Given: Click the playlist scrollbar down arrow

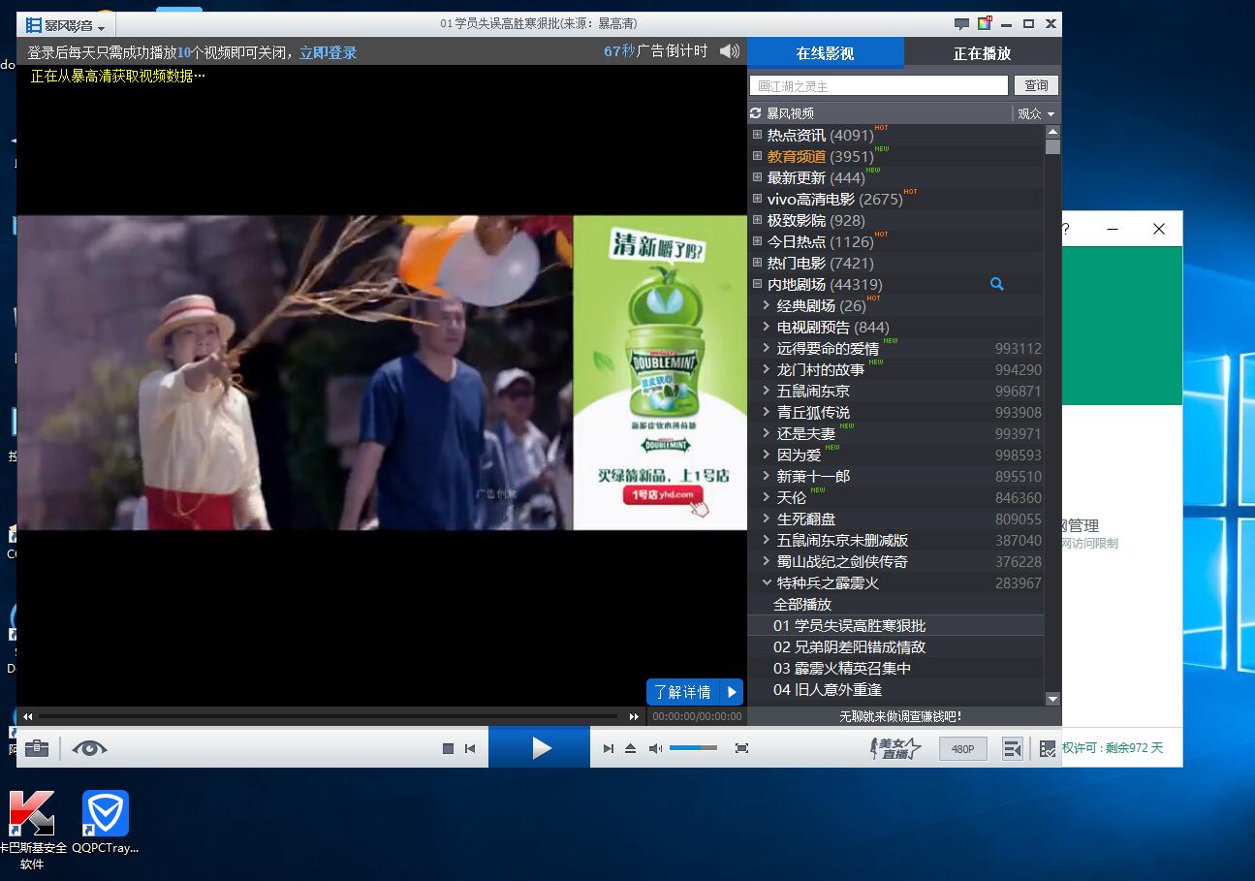Looking at the screenshot, I should 1052,699.
